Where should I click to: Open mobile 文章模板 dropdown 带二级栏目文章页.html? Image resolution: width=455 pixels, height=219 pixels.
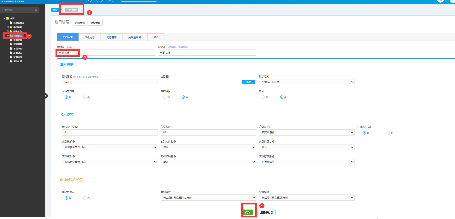click(x=307, y=198)
